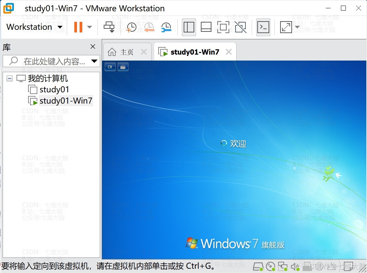
Task: Close the library panel
Action: [93, 46]
